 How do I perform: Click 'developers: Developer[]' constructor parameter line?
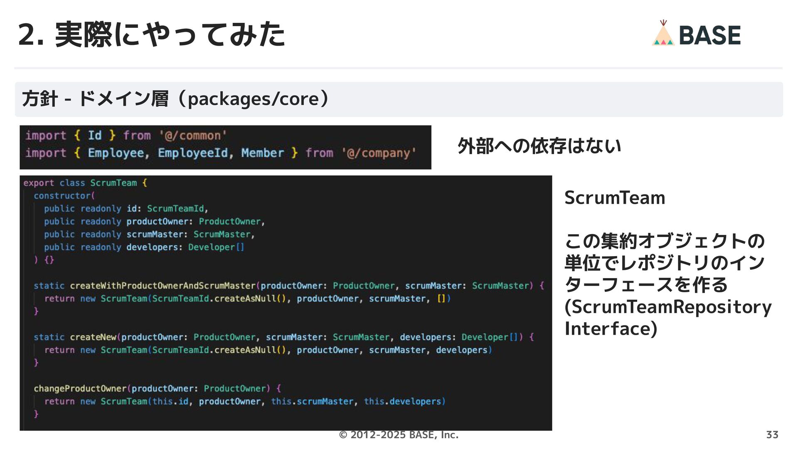tap(185, 247)
